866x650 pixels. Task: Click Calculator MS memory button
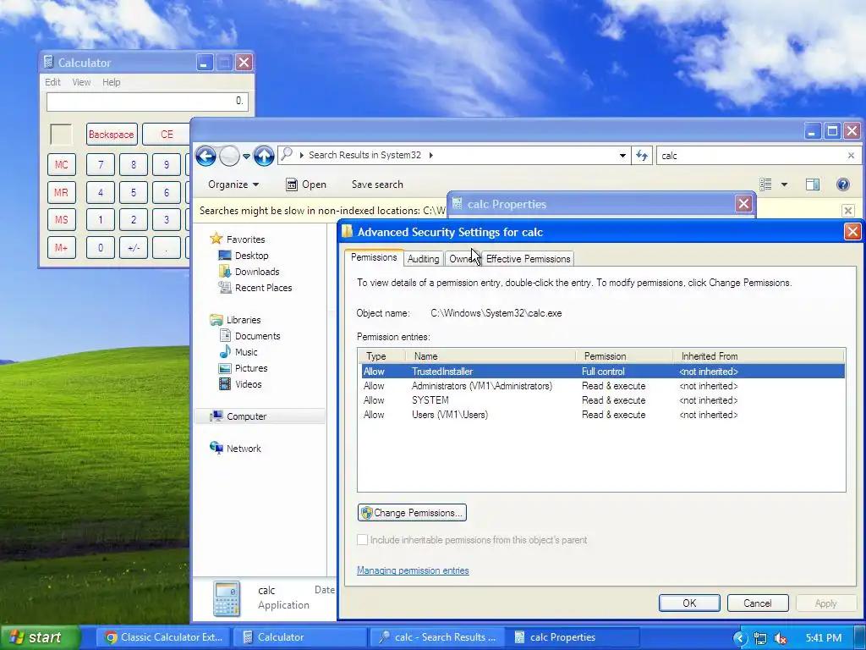coord(61,219)
